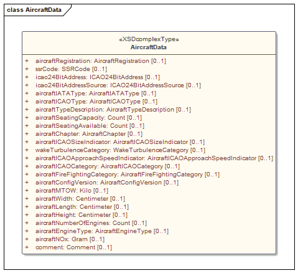
Task: Click the XSDcomplexType stereotype label
Action: [x=149, y=39]
